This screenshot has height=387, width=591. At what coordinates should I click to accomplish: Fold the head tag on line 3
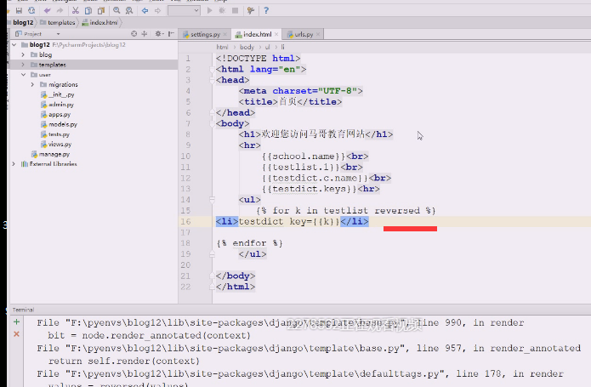point(213,80)
